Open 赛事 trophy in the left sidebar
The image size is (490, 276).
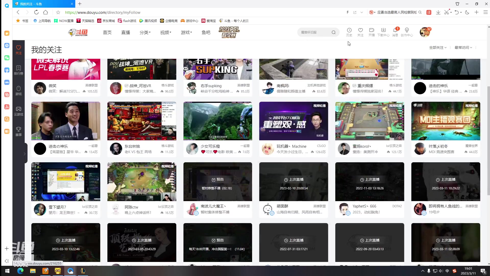tap(19, 131)
